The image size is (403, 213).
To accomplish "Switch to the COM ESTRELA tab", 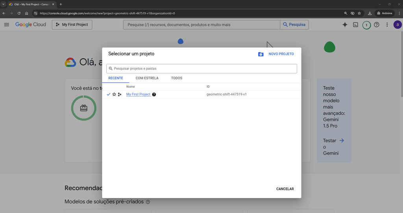I will pos(147,78).
